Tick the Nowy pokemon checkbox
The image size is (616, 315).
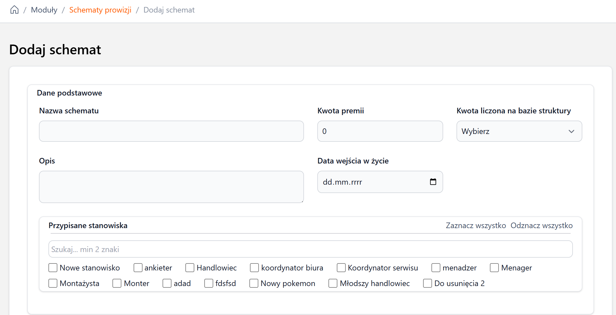[x=254, y=283]
